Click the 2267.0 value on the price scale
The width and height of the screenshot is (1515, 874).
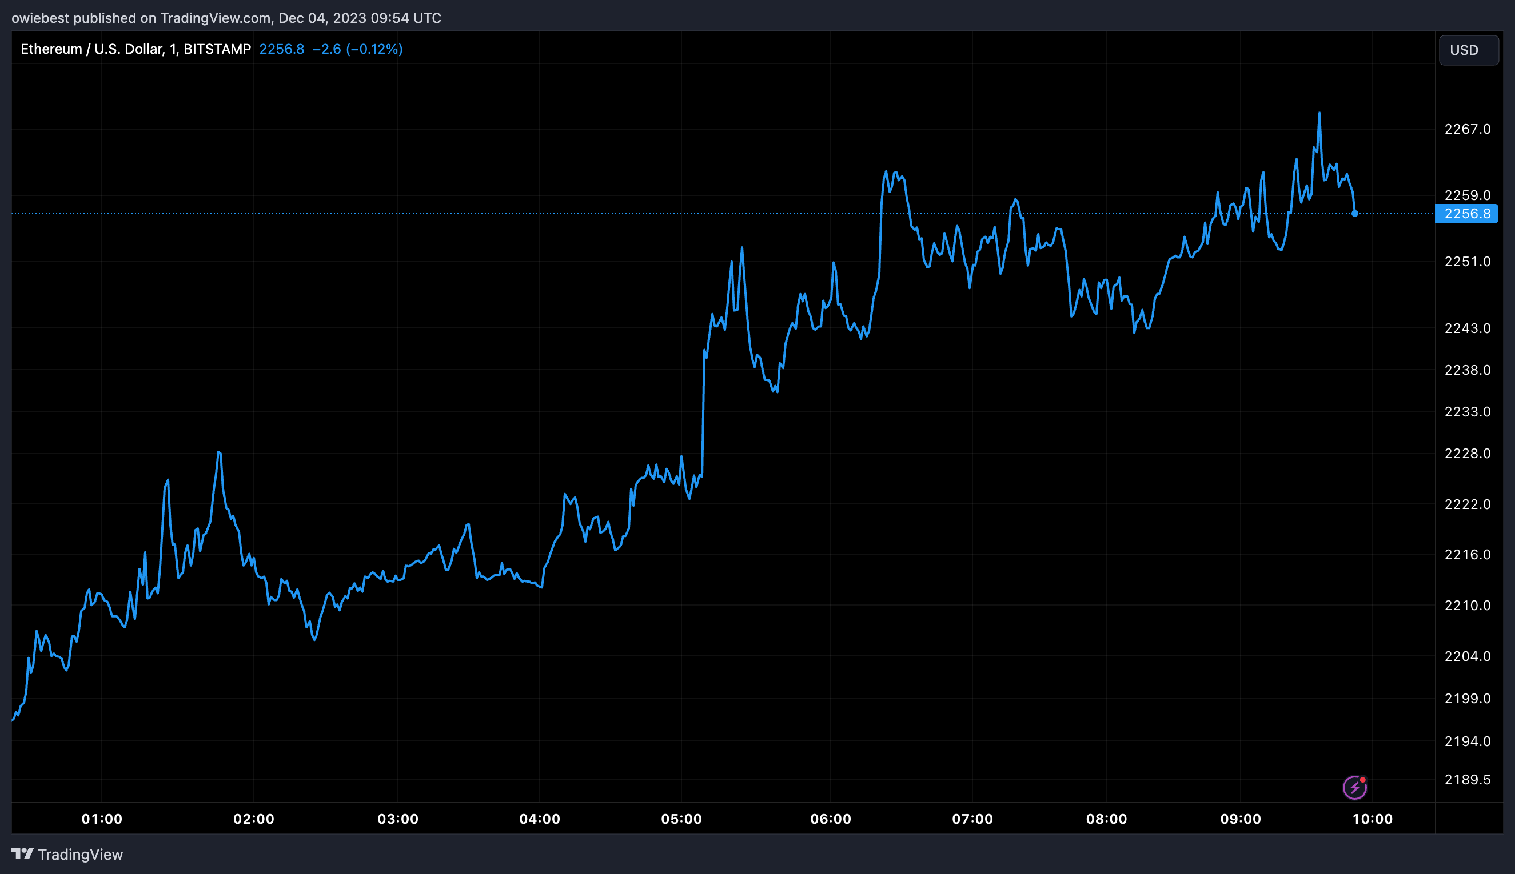(1467, 128)
